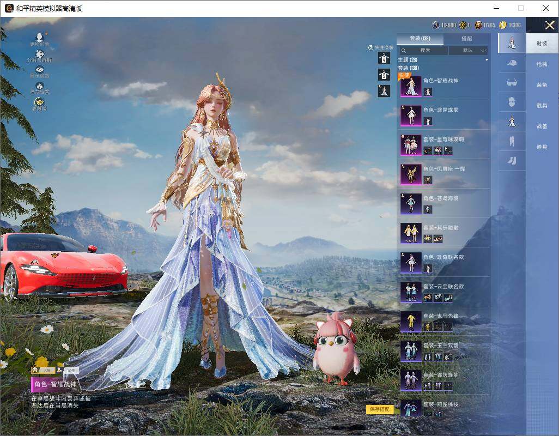This screenshot has height=436, width=559.
Task: Open the 战备 combat prep menu
Action: point(542,126)
